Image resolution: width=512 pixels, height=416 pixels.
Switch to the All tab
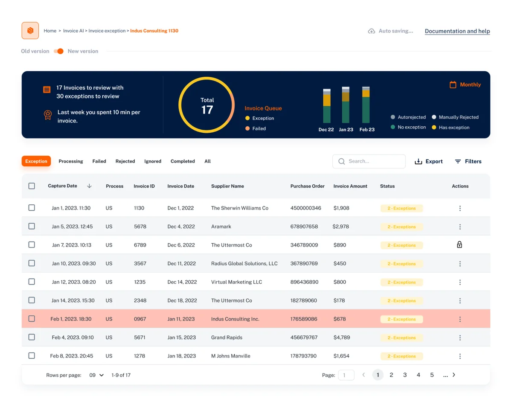(x=207, y=161)
